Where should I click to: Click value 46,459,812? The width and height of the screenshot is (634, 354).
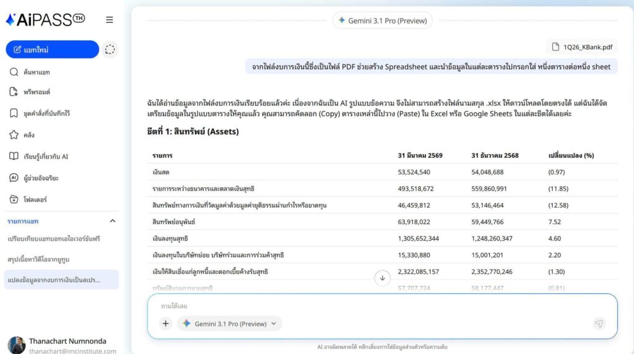click(x=414, y=205)
